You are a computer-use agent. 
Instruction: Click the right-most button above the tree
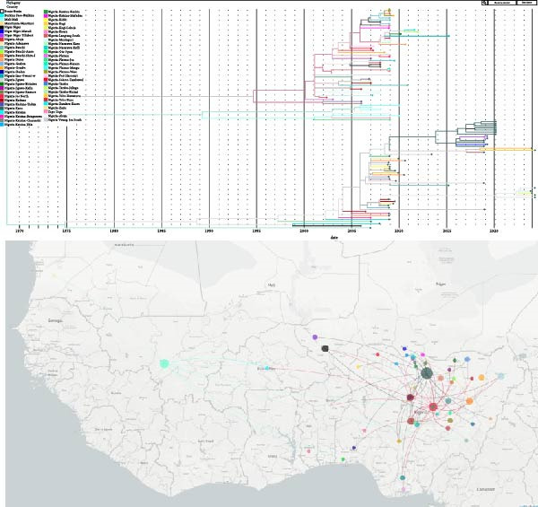tap(526, 3)
